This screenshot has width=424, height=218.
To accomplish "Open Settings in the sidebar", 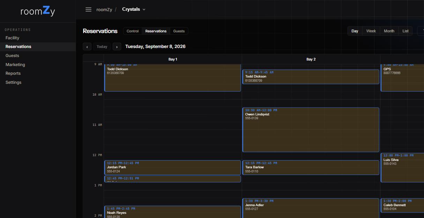I will coord(38,82).
